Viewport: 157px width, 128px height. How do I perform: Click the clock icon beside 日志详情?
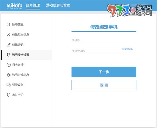coord(9,65)
